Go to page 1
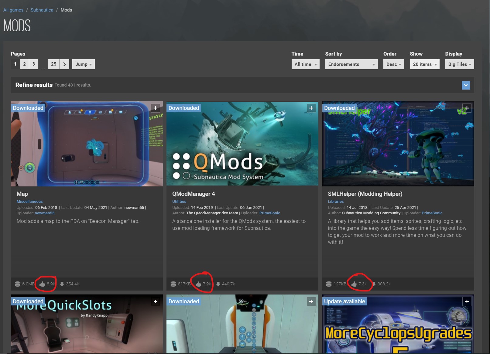 pos(15,64)
